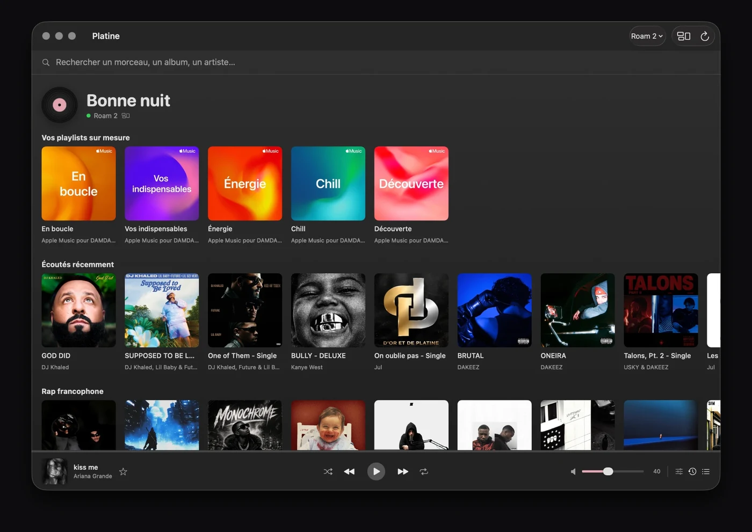The height and width of the screenshot is (532, 752).
Task: Click the volume value 40
Action: [657, 471]
